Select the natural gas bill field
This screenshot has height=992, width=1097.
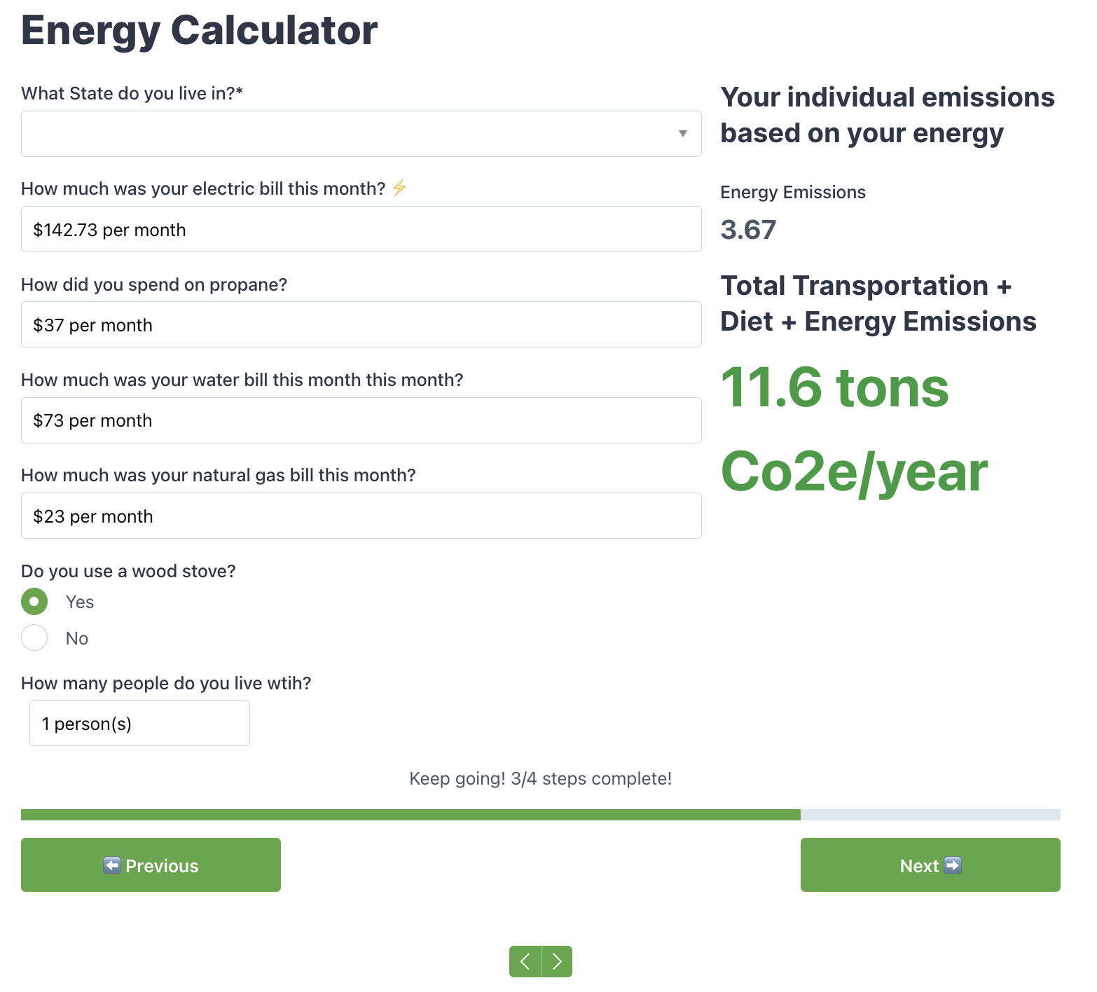(x=361, y=516)
